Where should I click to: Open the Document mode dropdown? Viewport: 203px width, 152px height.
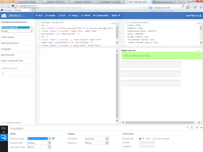[39, 139]
